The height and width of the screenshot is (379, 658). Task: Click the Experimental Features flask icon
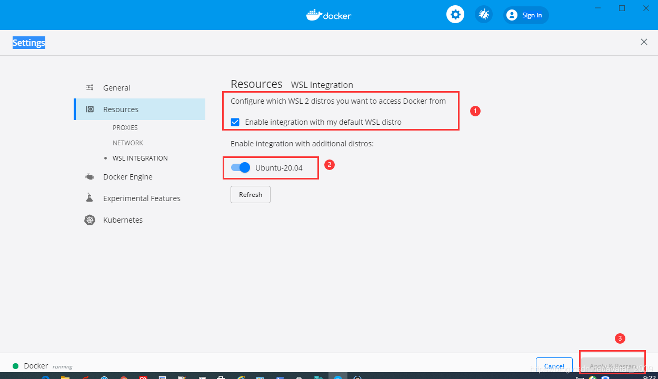90,198
